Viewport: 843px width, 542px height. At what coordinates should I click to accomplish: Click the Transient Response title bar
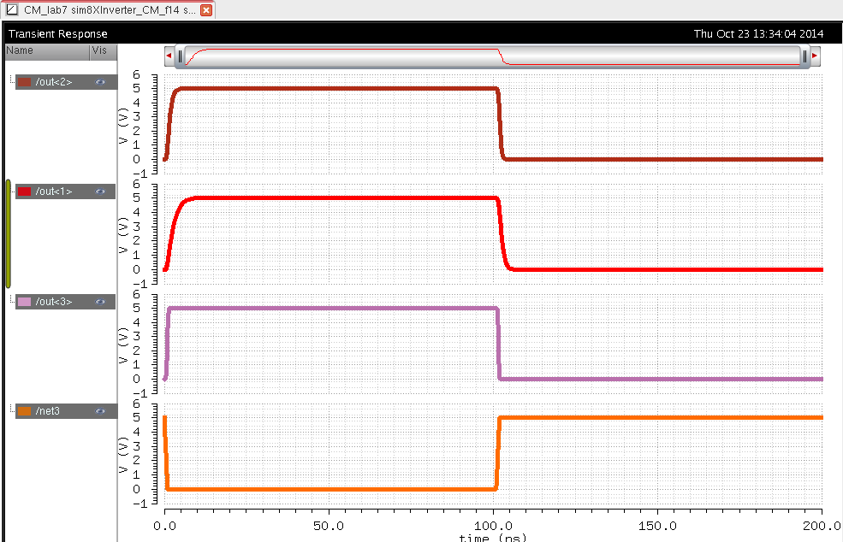point(421,34)
